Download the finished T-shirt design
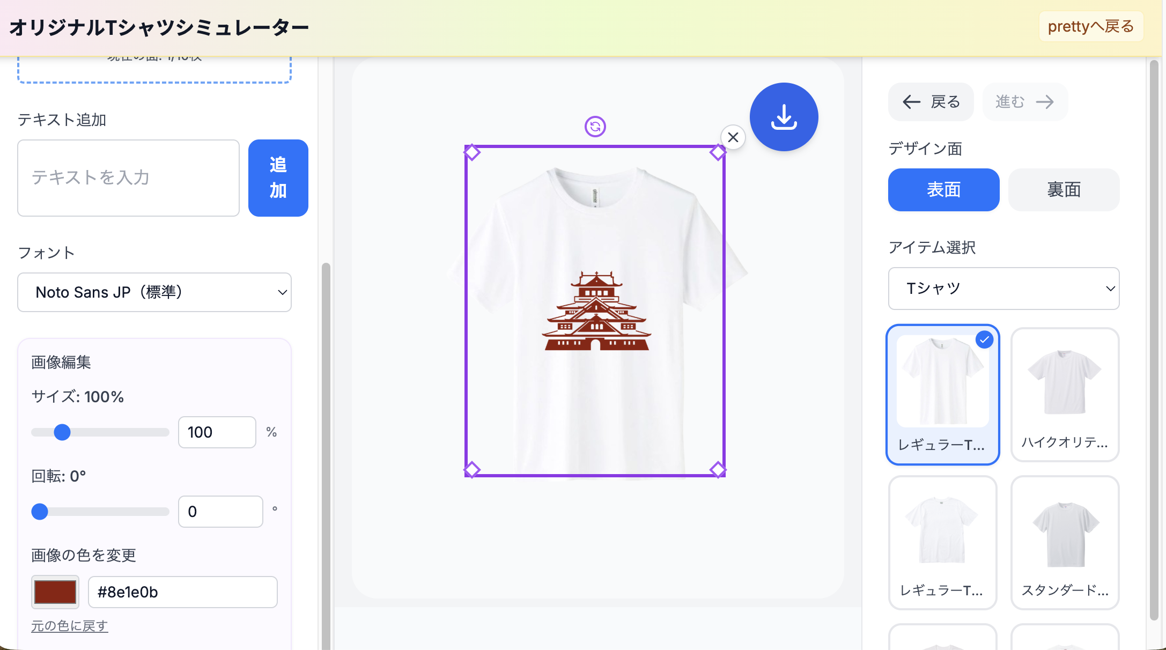 [784, 116]
